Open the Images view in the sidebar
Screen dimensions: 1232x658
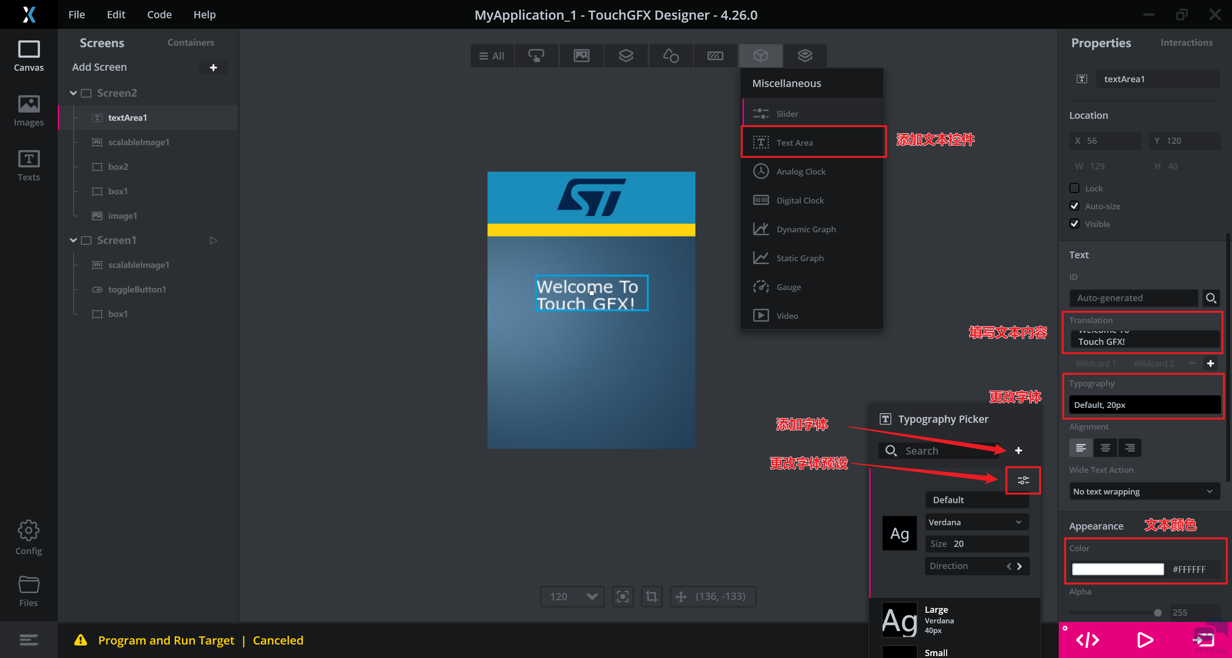(28, 111)
